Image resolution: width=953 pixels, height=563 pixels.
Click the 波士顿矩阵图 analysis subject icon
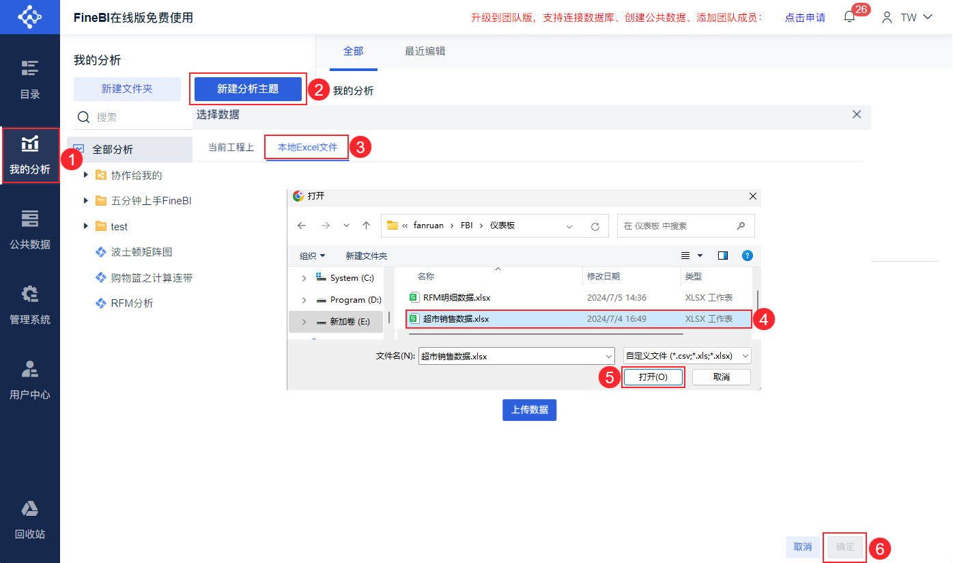(100, 252)
